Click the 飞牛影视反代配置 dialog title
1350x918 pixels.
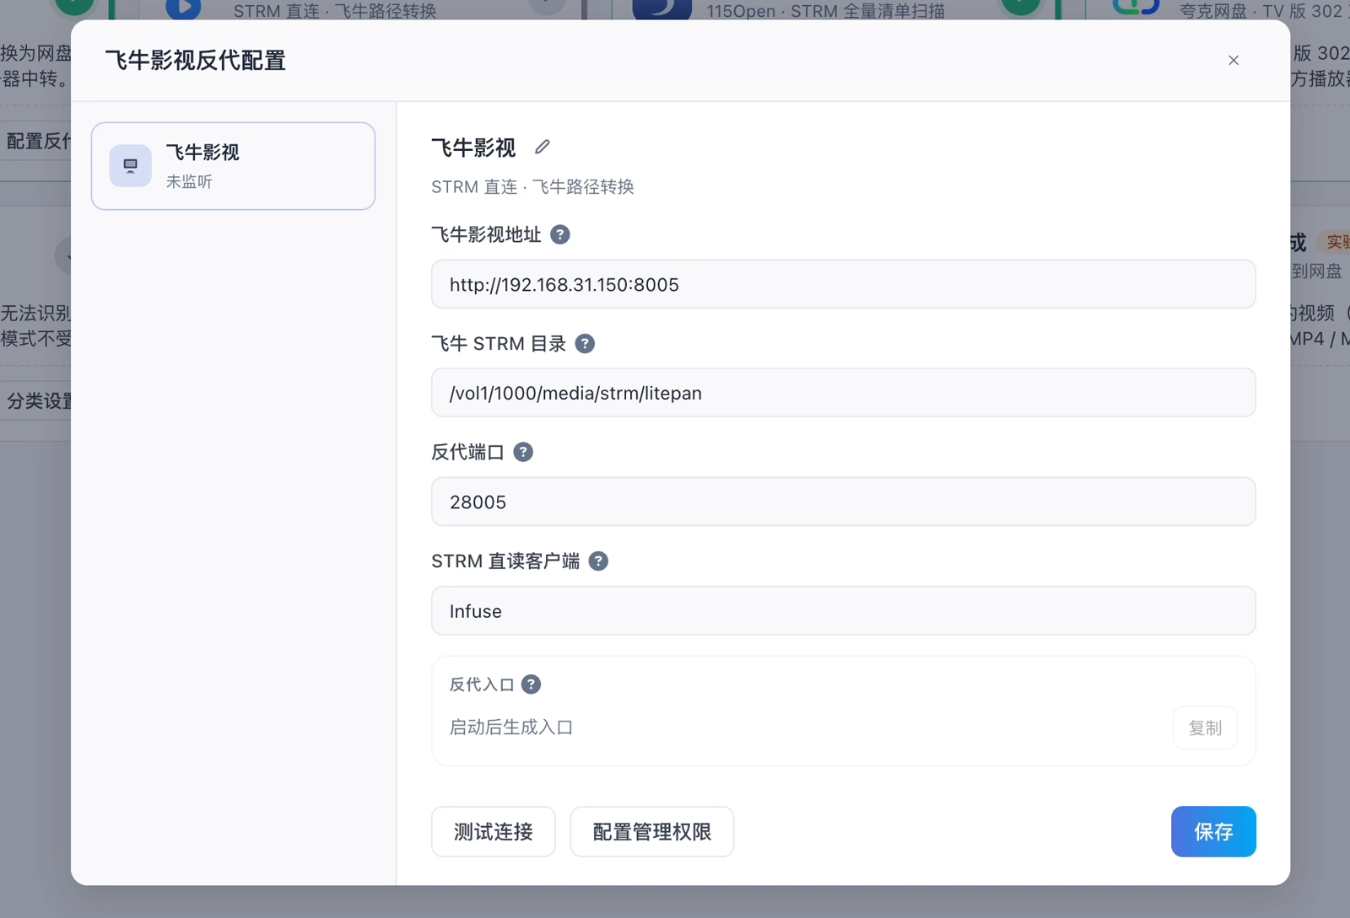[x=196, y=61]
